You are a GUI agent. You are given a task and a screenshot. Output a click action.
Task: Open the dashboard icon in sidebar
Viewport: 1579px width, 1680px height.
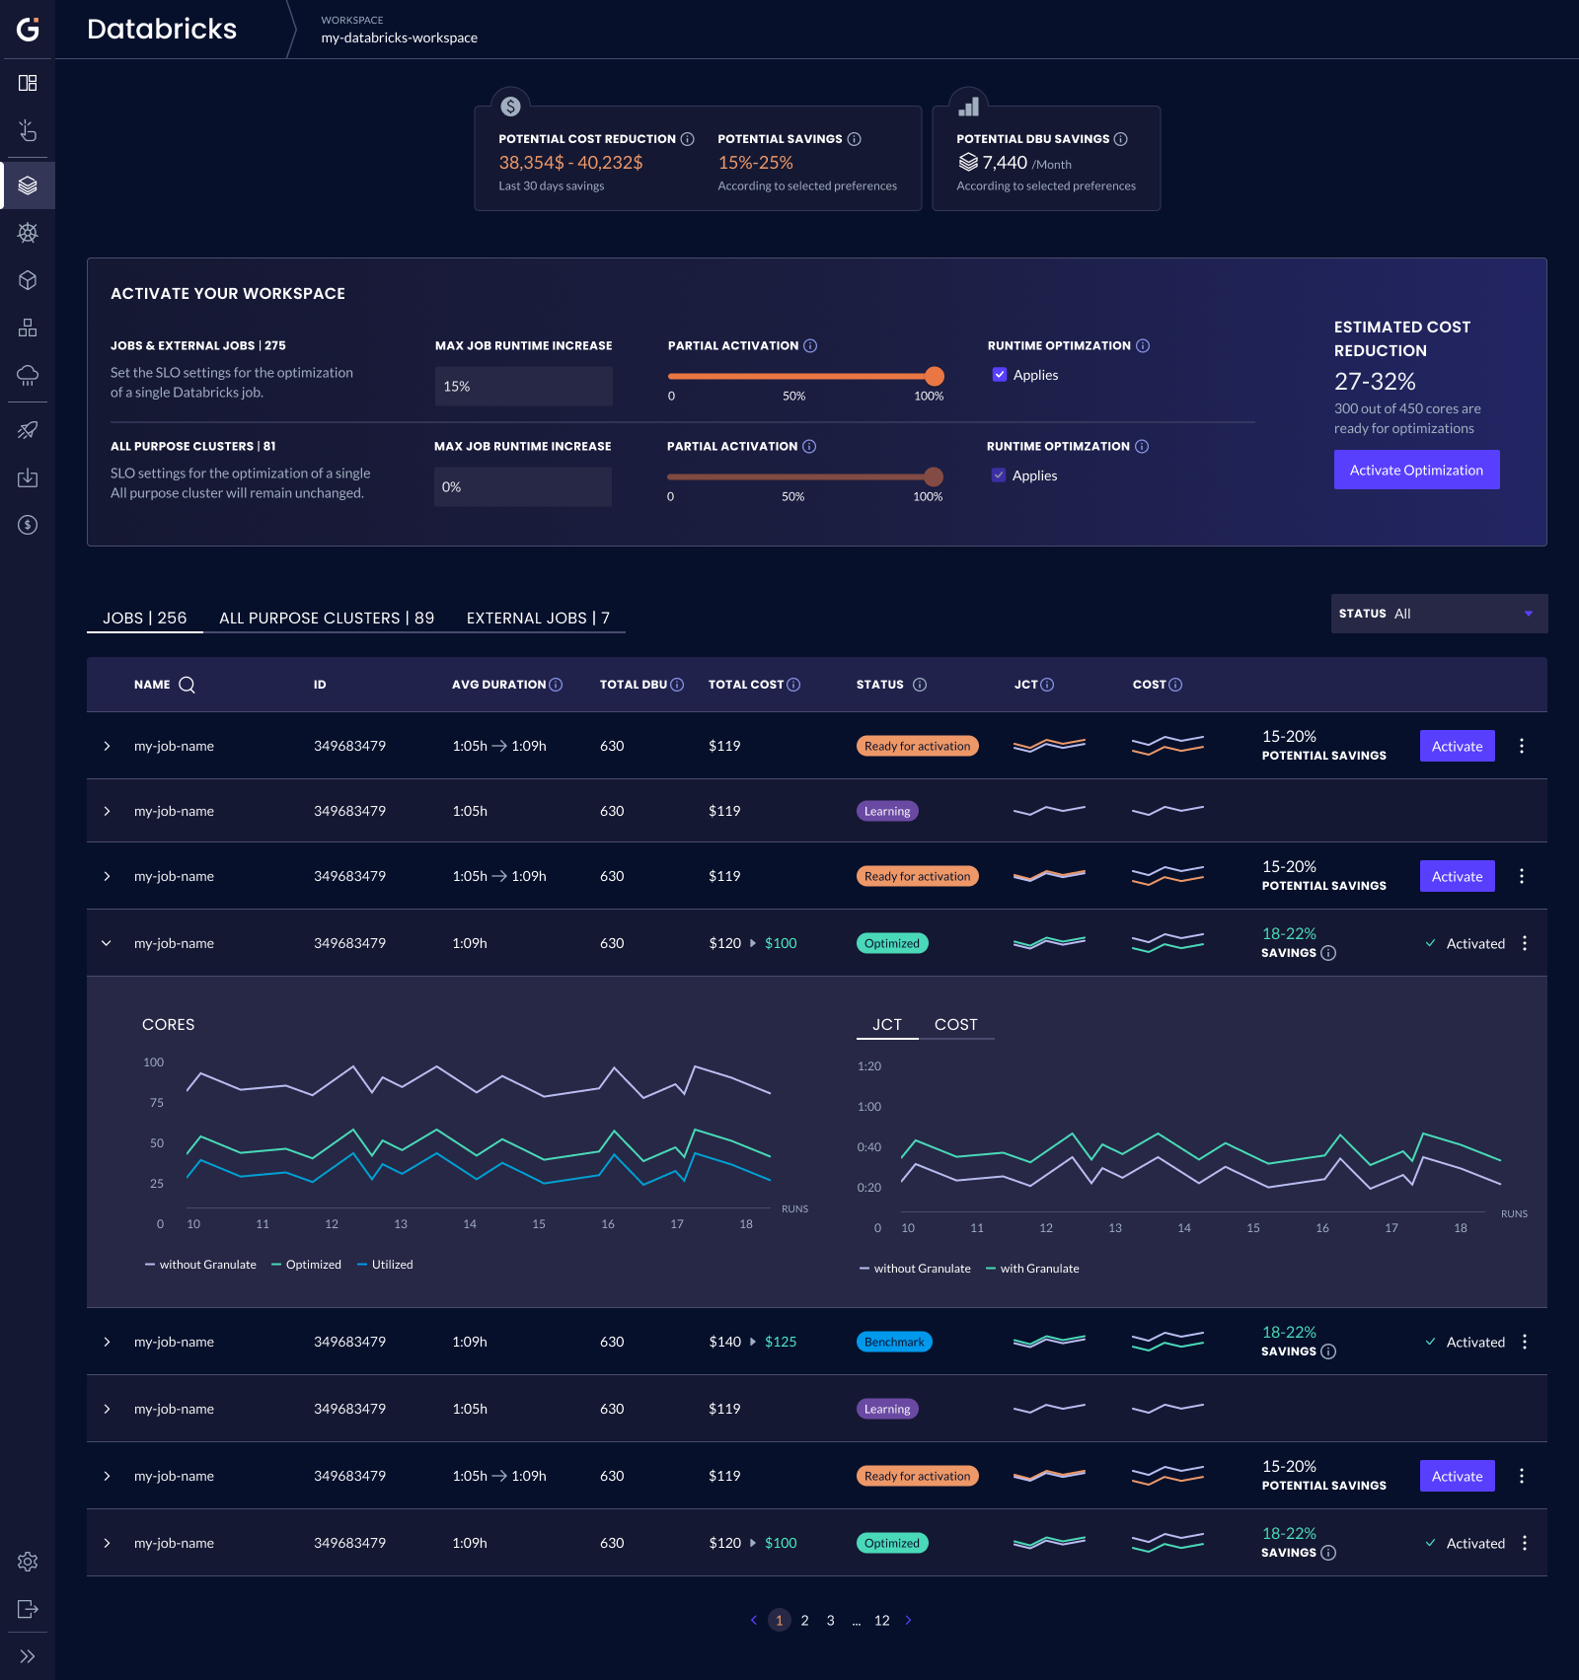(28, 83)
